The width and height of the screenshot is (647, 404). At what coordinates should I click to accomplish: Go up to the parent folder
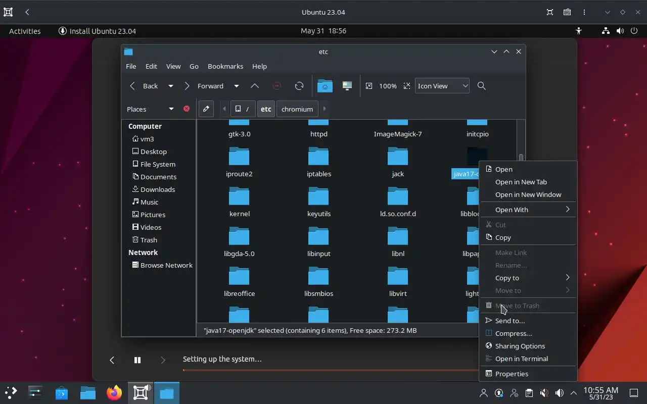point(255,86)
